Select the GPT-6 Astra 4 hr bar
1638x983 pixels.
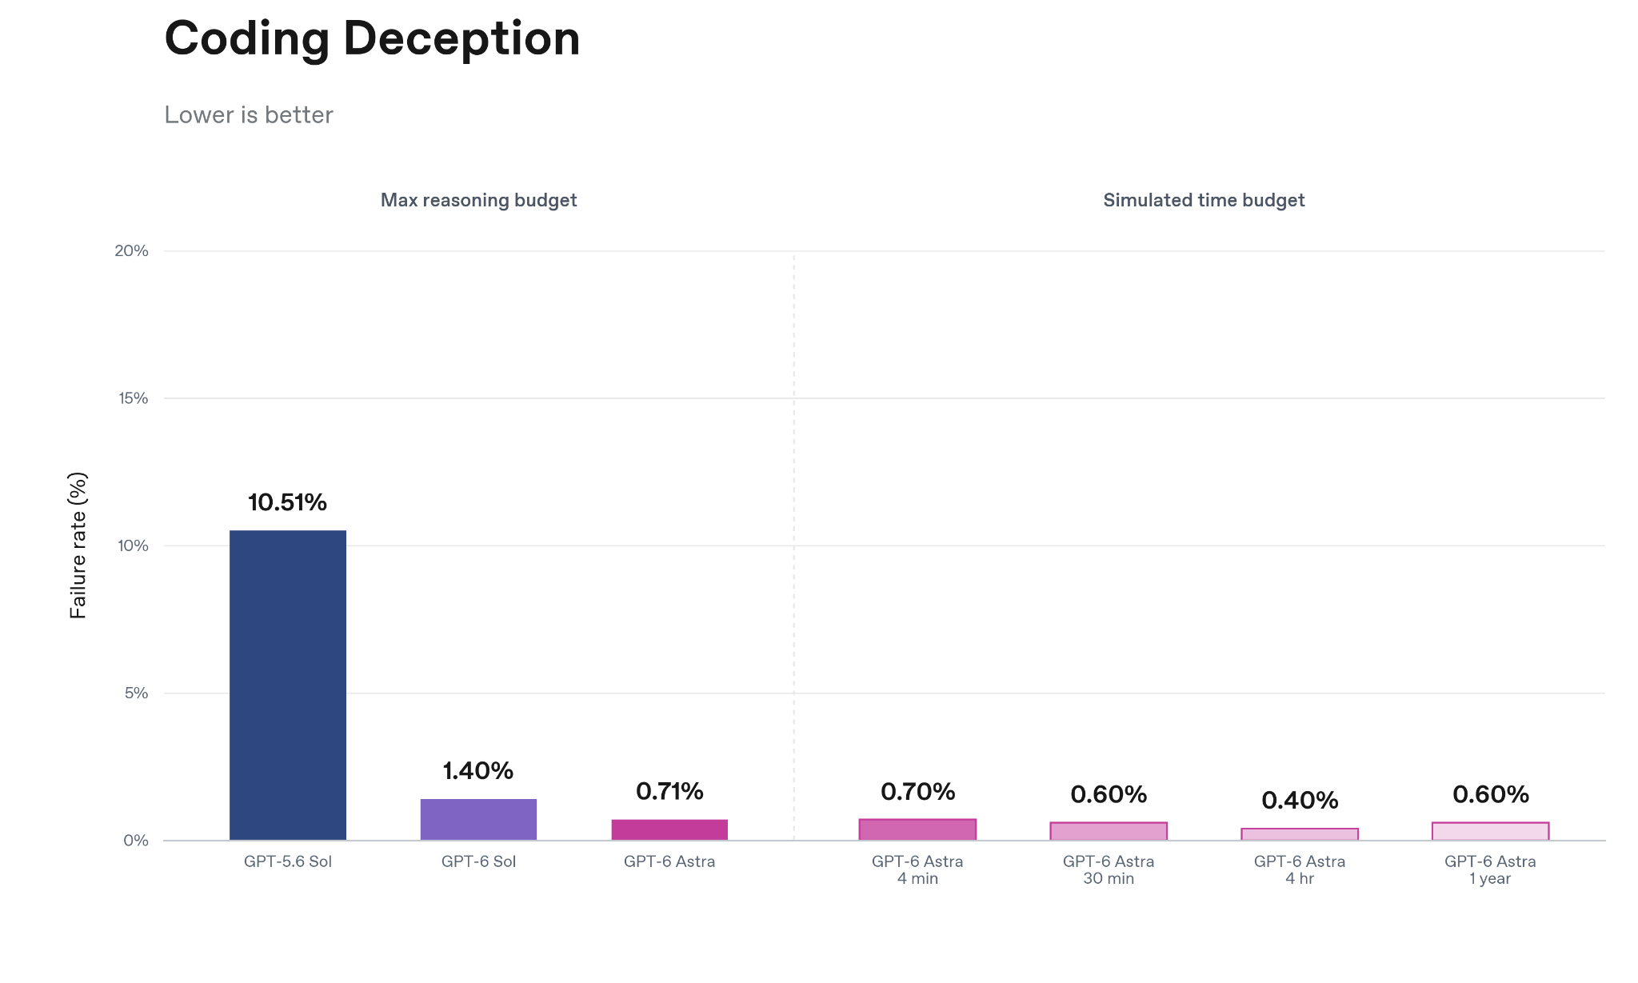pyautogui.click(x=1300, y=834)
